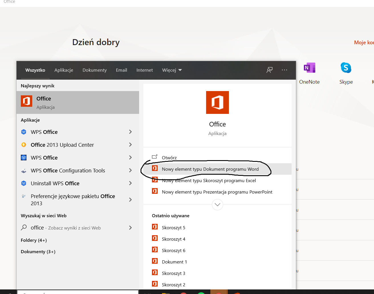The height and width of the screenshot is (294, 374).
Task: Click the Office icon next to Skoroszyt 5
Action: click(x=155, y=227)
